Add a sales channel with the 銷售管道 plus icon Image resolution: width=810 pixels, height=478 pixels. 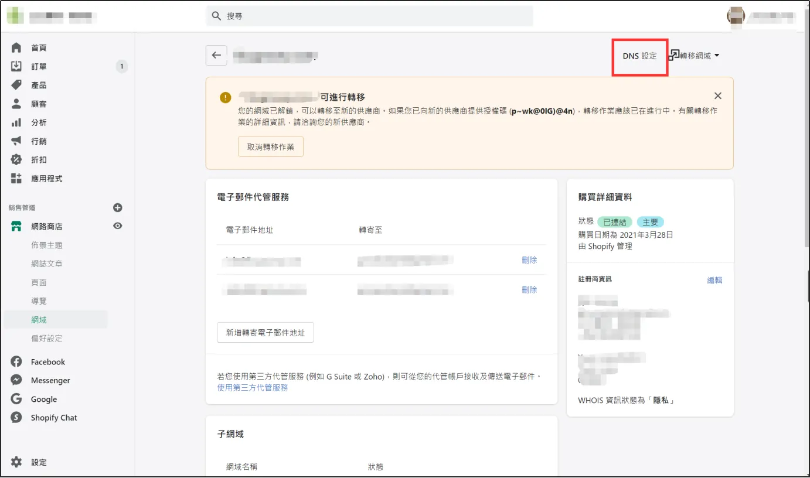pyautogui.click(x=118, y=207)
